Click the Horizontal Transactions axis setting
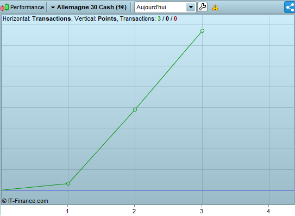Screen dimensions: 295x216 tap(37, 18)
